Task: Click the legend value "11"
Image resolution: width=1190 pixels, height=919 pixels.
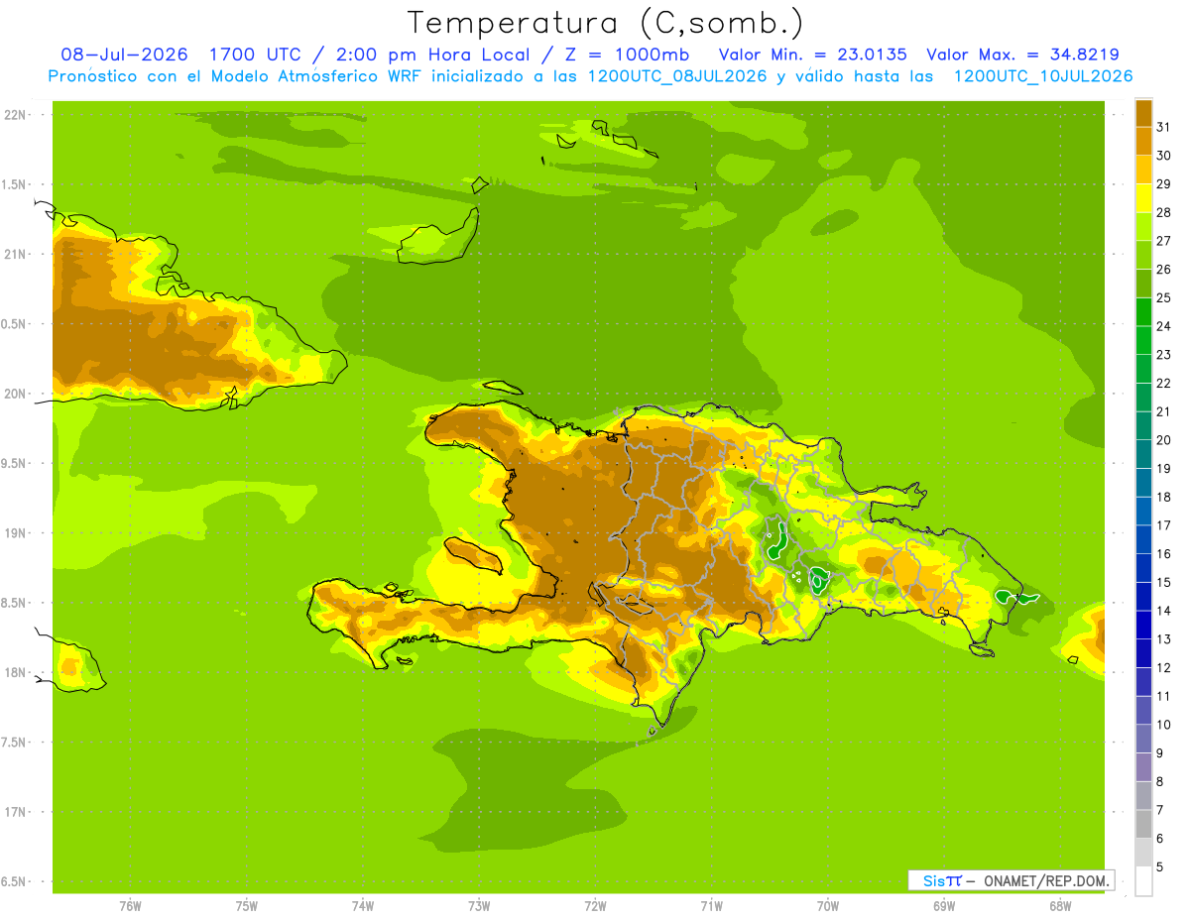Action: [x=1163, y=696]
